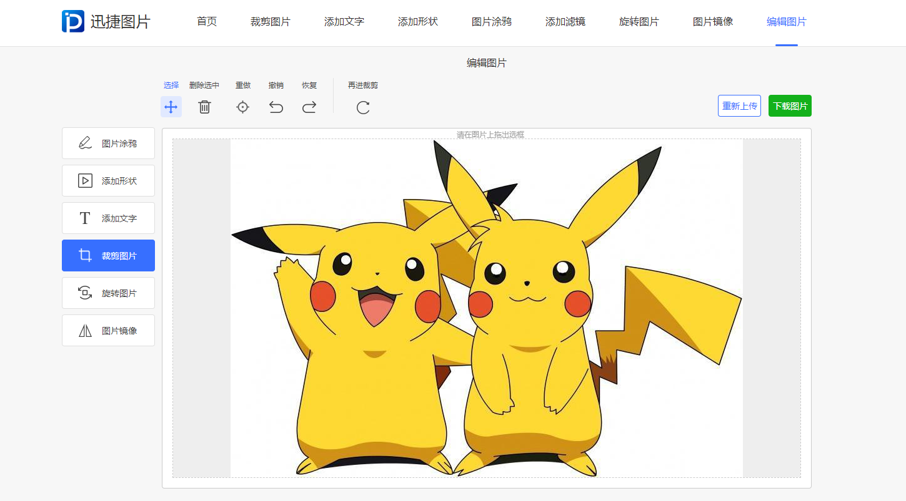Image resolution: width=906 pixels, height=501 pixels.
Task: Click the 删除选中 trash icon
Action: point(204,107)
